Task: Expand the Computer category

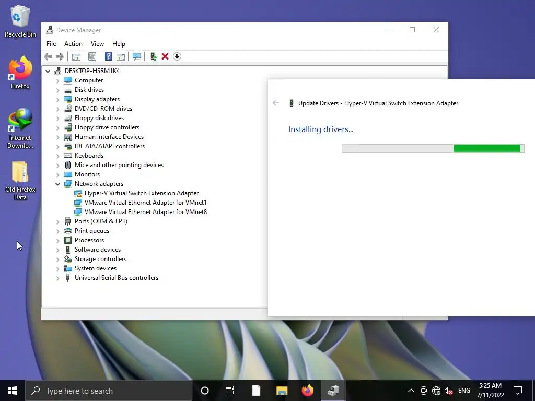Action: coord(57,81)
